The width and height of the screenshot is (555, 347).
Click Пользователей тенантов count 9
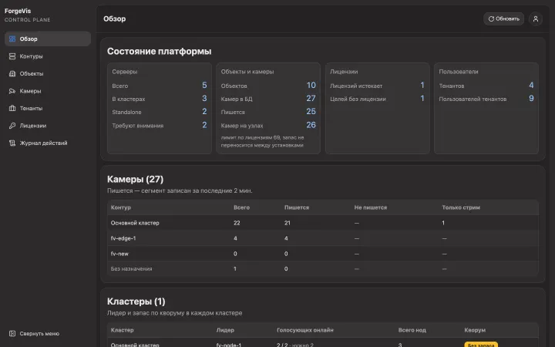click(531, 99)
